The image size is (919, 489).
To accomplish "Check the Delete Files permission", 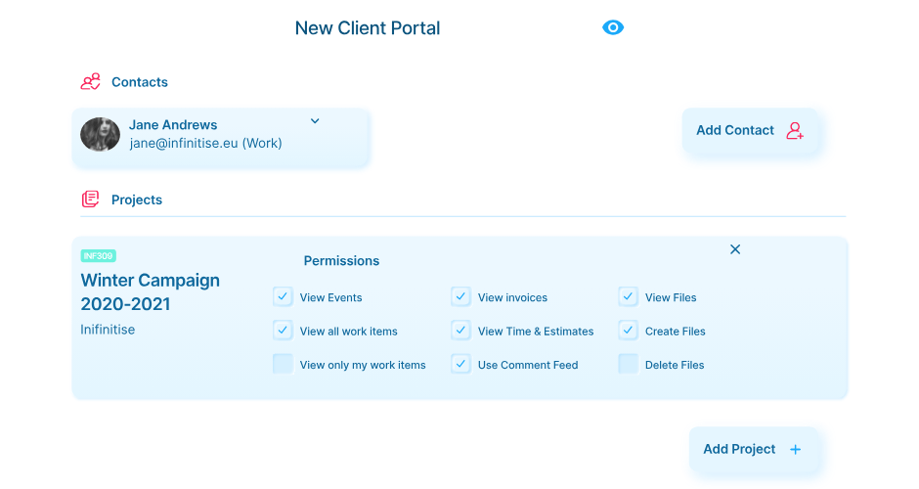I will (628, 364).
